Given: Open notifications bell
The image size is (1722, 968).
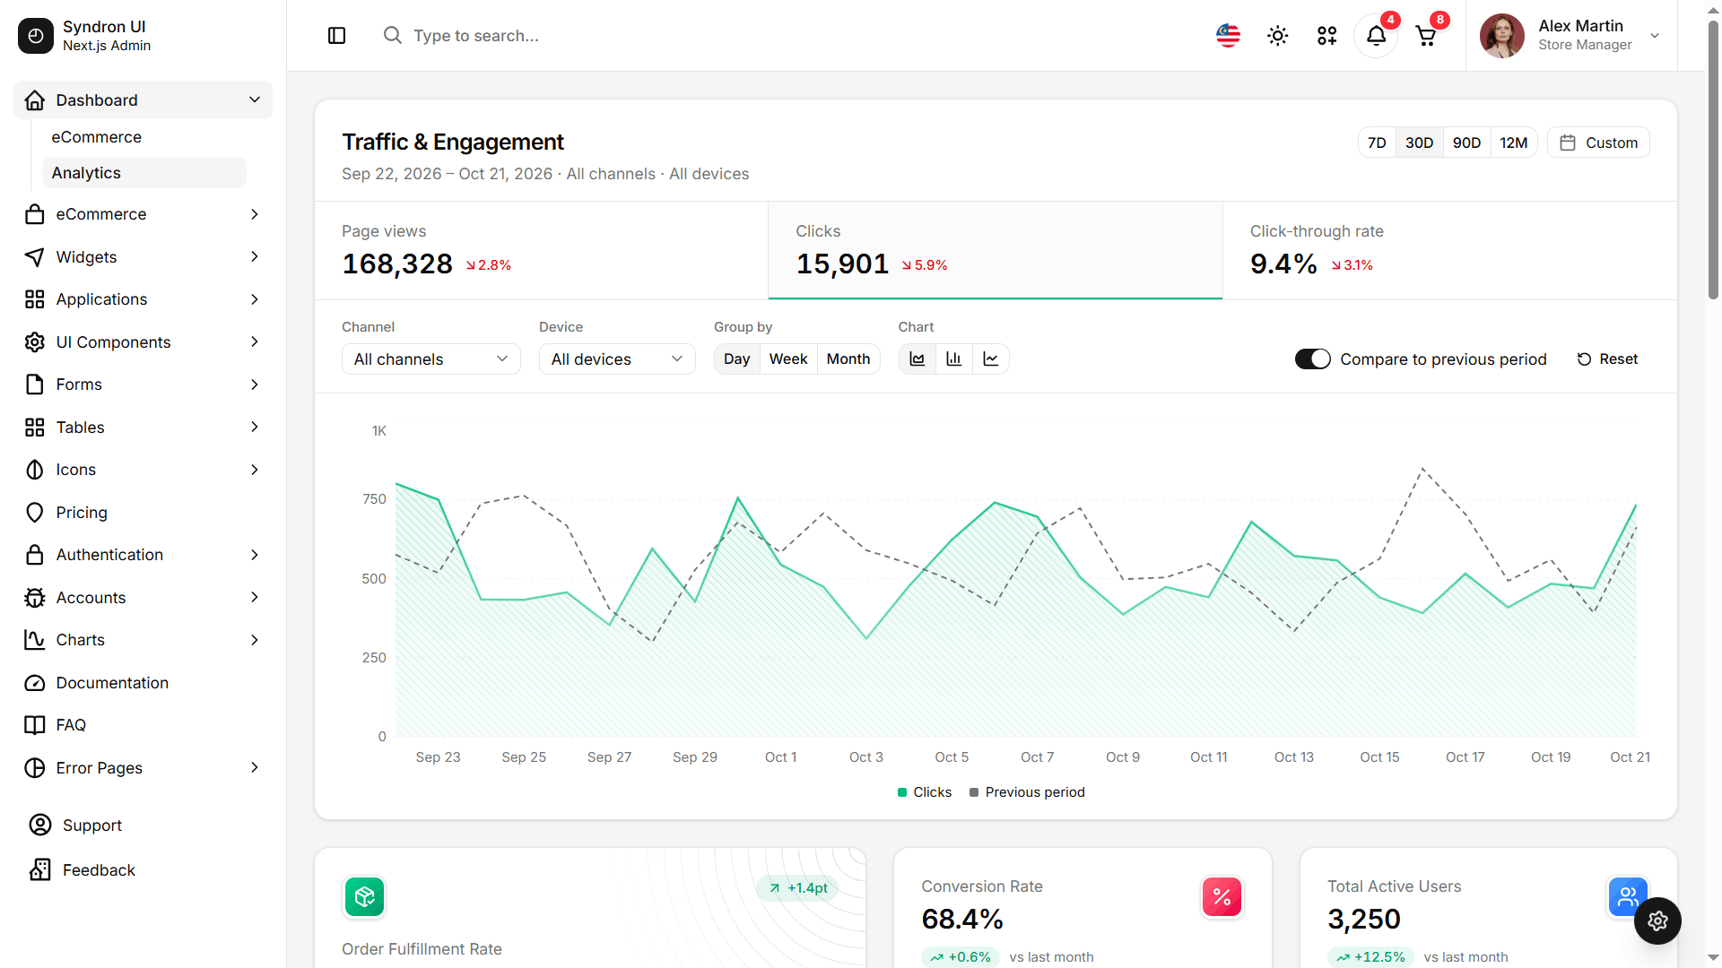Looking at the screenshot, I should point(1376,36).
